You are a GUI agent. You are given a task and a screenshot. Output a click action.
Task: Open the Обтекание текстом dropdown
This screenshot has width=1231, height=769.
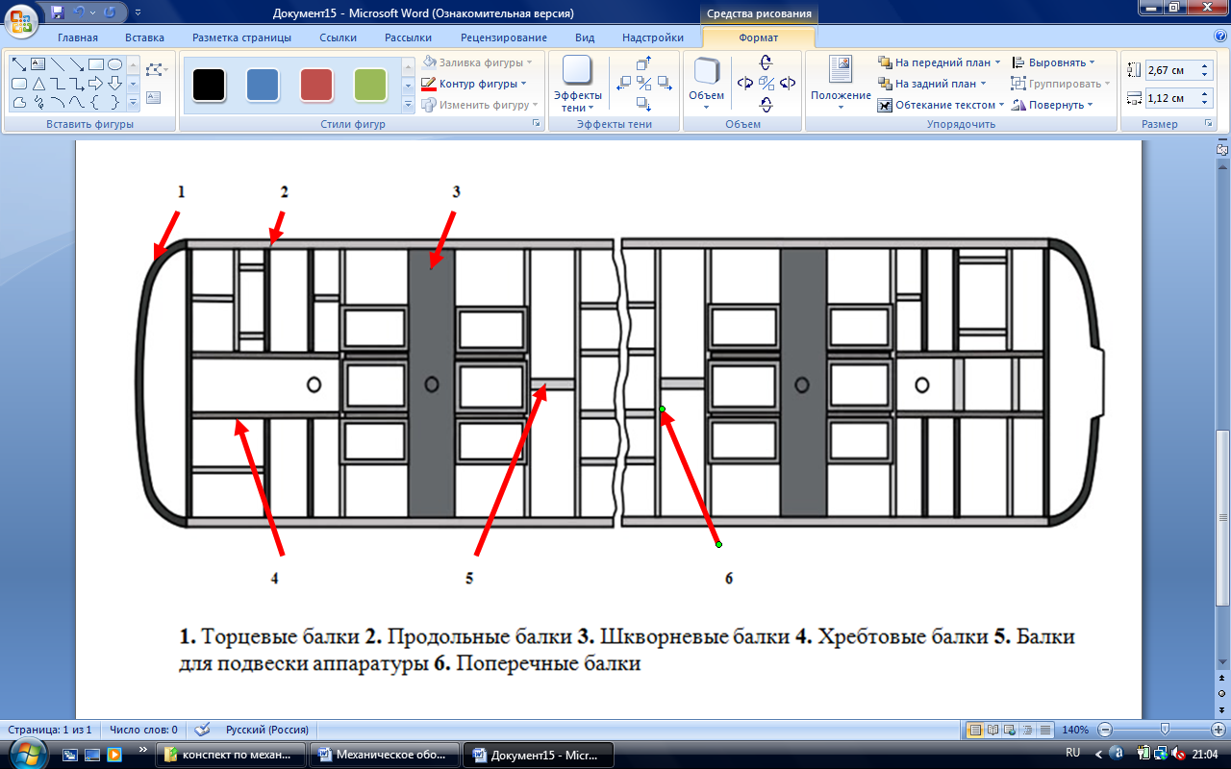1001,105
